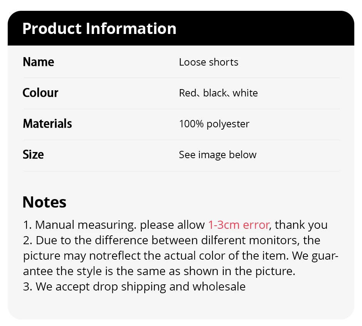The width and height of the screenshot is (362, 326).
Task: Select the Materials row label
Action: click(x=47, y=124)
